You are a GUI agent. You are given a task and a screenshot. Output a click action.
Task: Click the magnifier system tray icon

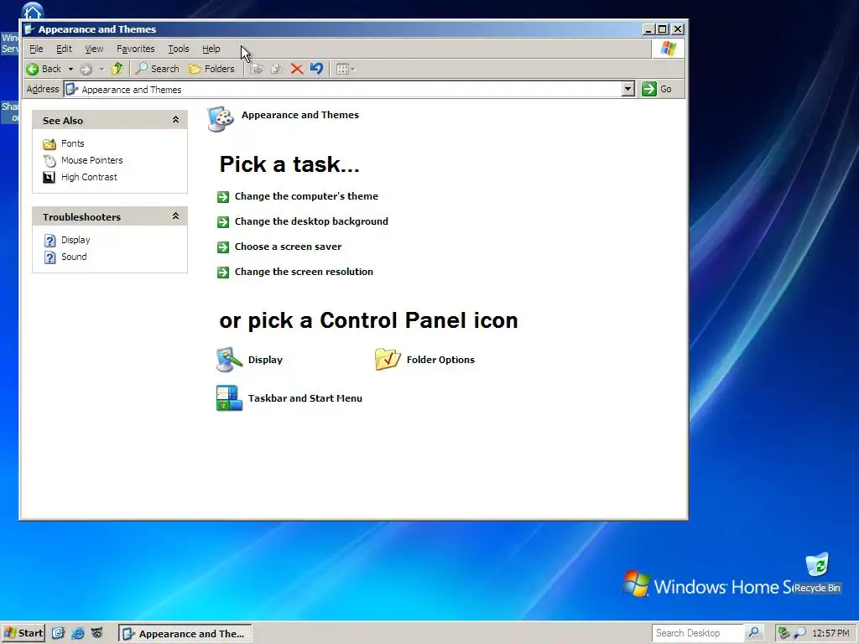[799, 633]
